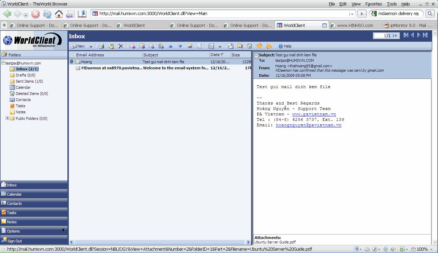Click the get new mail toolbar icon

[190, 46]
